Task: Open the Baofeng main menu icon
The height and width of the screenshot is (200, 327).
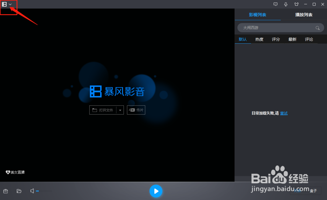Action: (4, 4)
